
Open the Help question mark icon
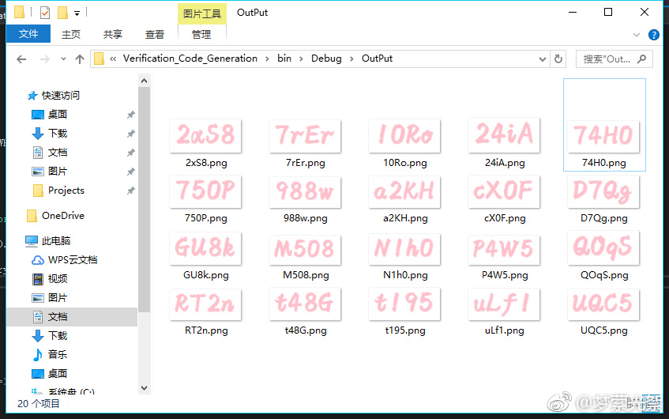click(654, 35)
